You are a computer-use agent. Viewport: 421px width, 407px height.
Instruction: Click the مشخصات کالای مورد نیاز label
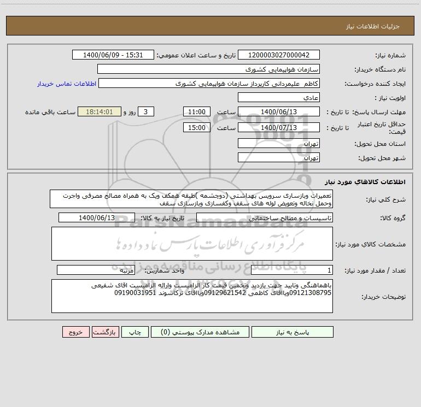click(x=371, y=244)
